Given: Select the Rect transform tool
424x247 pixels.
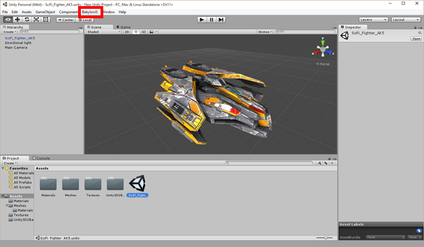Looking at the screenshot, I should [46, 20].
